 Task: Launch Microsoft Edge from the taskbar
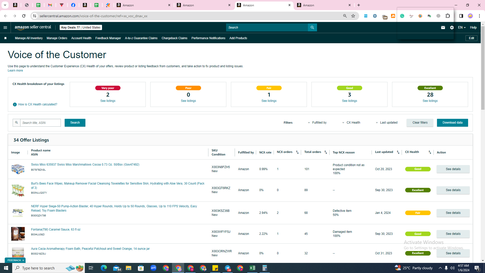pos(104,268)
